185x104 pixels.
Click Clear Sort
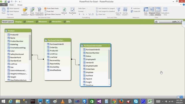click(101, 14)
